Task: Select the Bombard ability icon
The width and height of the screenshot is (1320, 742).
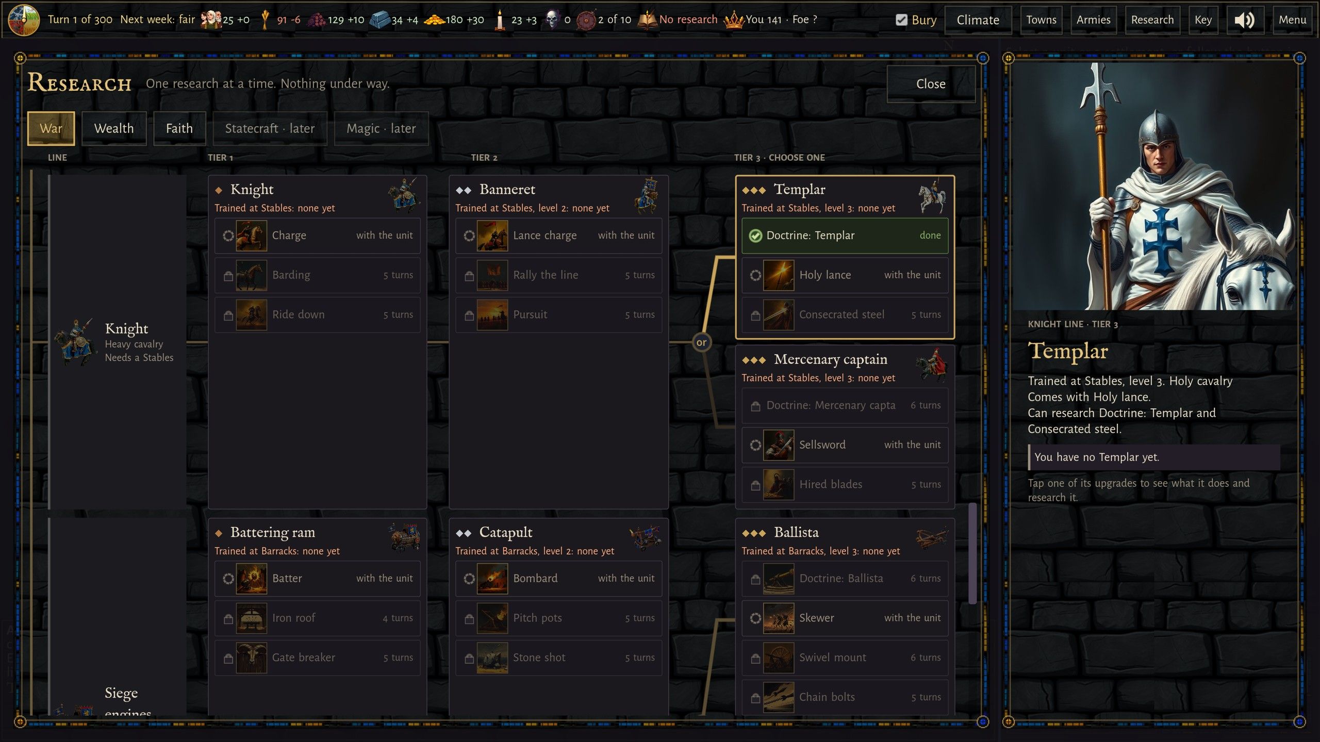Action: [x=492, y=579]
